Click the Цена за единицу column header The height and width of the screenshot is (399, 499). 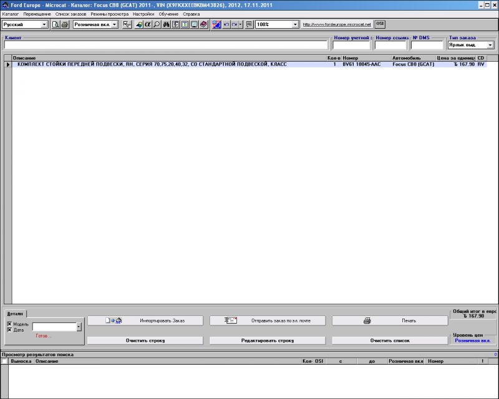click(457, 58)
